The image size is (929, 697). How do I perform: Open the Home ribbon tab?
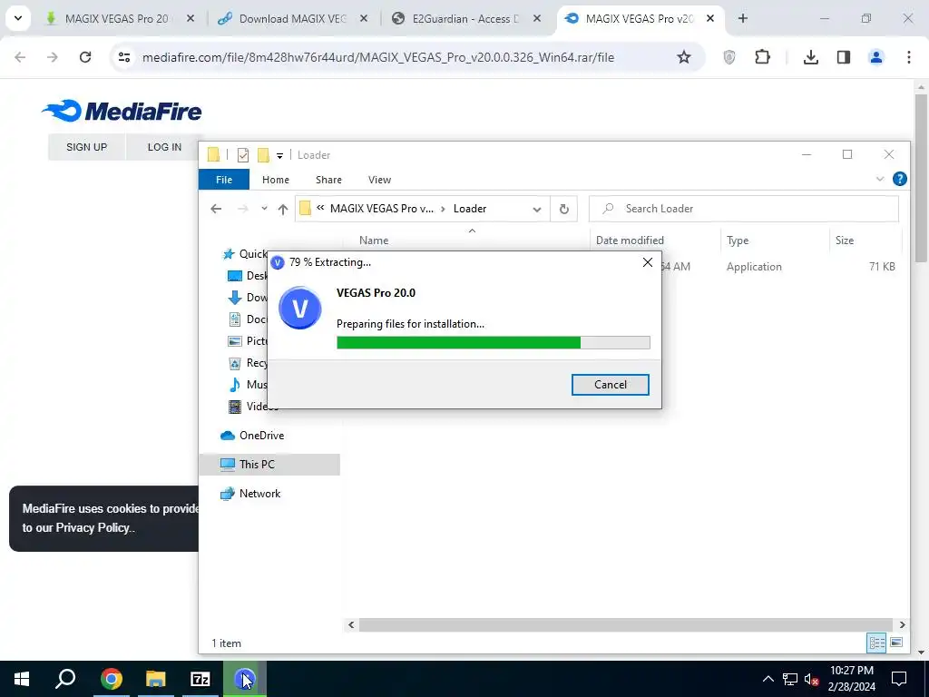coord(276,180)
